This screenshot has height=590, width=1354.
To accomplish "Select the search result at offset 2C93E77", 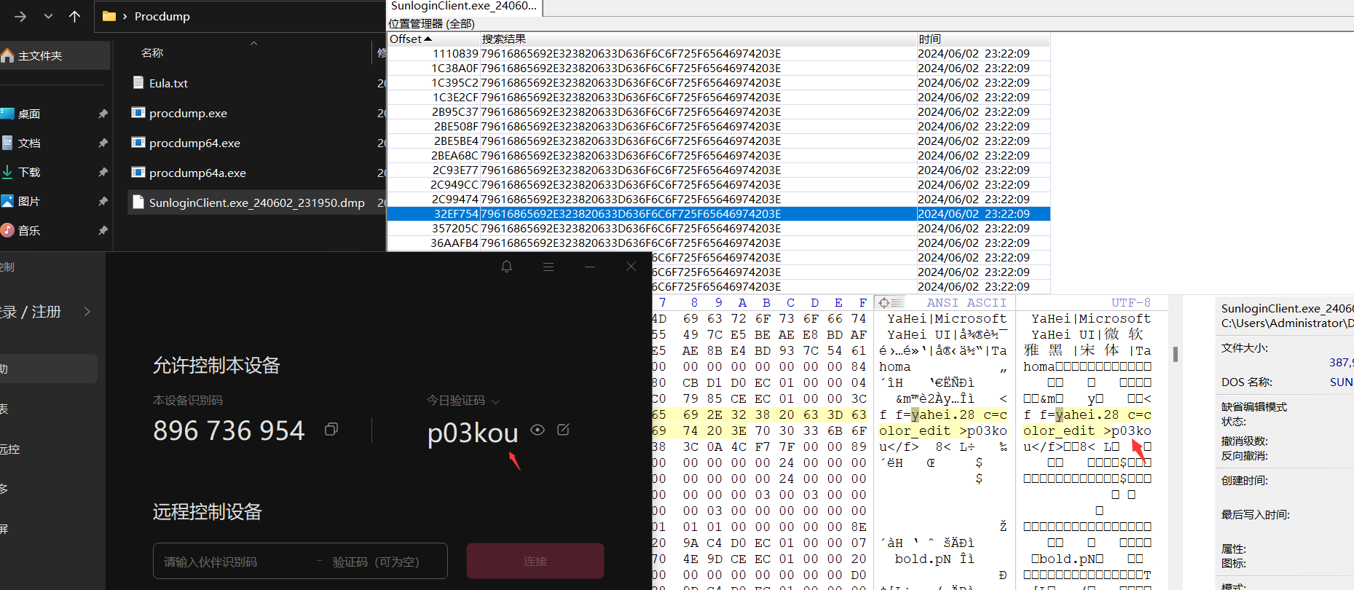I will point(718,170).
